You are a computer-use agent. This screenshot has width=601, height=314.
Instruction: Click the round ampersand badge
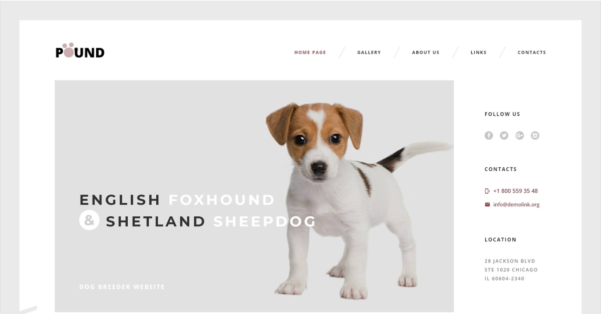(x=89, y=220)
